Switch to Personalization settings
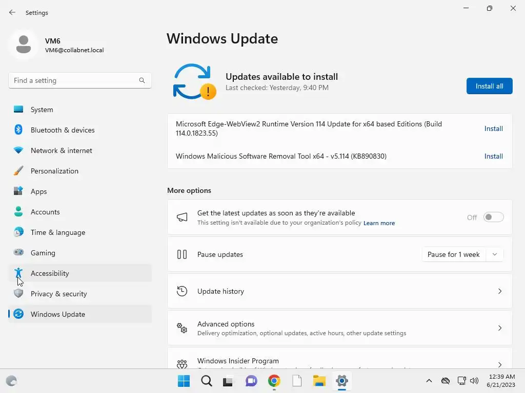 80,171
